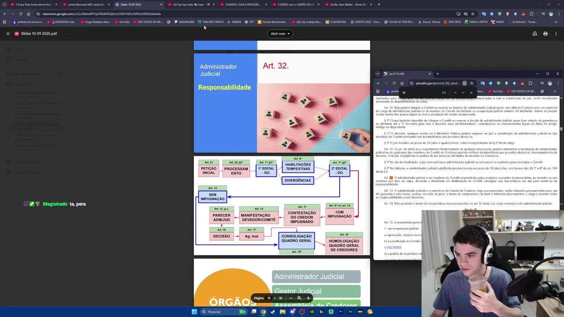Open 'Human Benchmark' bookmark
This screenshot has width=564, height=317.
tap(272, 22)
